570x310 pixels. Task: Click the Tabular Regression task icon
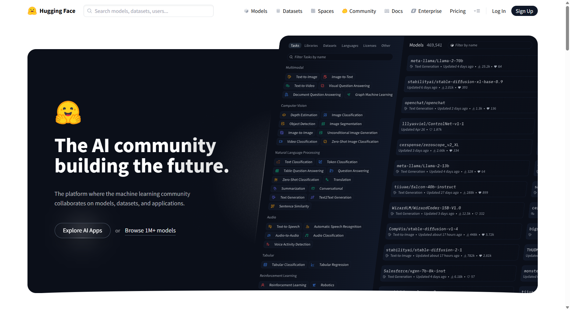coord(313,265)
